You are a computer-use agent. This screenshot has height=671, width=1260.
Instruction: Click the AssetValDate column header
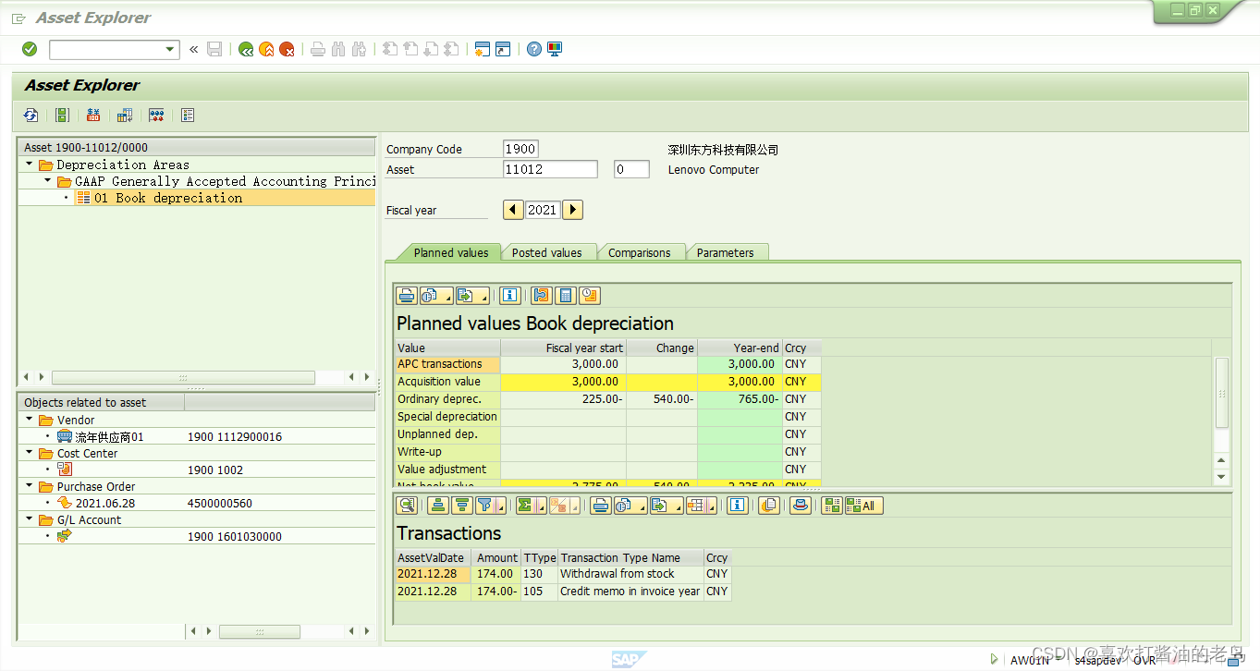pyautogui.click(x=433, y=557)
